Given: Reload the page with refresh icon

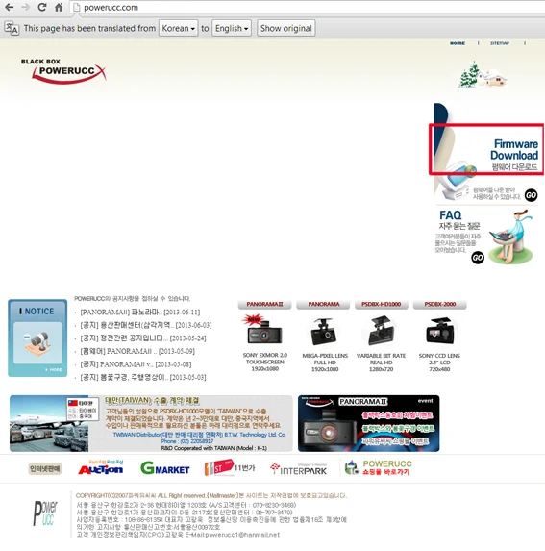Looking at the screenshot, I should (x=42, y=7).
